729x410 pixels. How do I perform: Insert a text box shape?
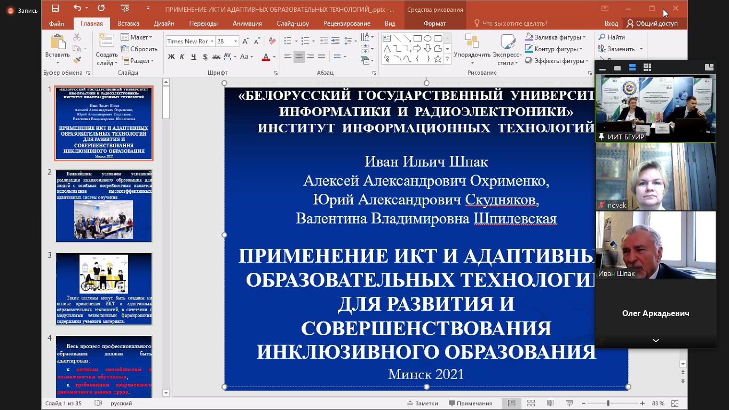[x=387, y=38]
